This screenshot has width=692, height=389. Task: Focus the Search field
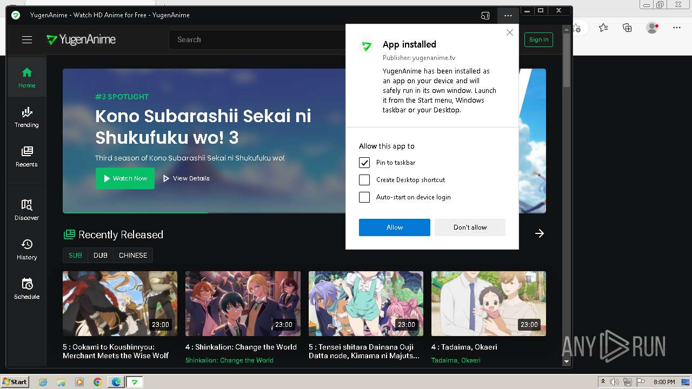click(258, 39)
